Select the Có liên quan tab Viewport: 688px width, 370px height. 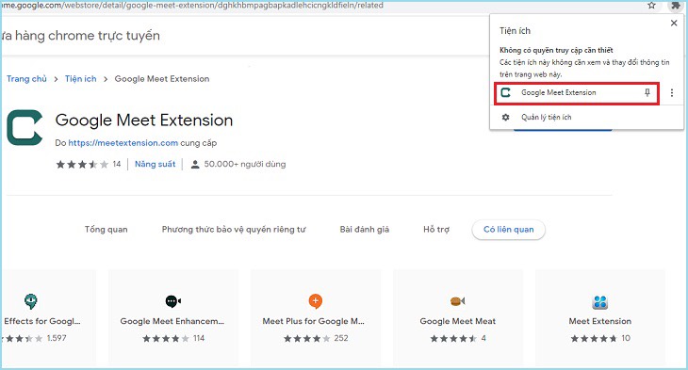[509, 230]
